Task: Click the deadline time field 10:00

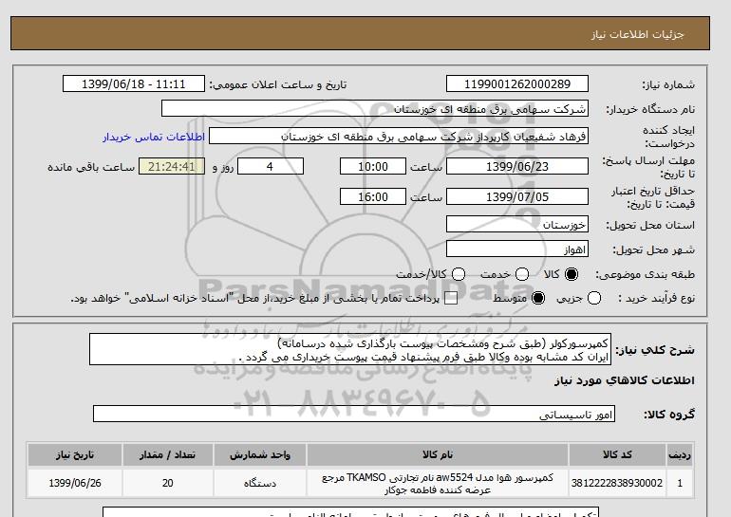Action: click(373, 166)
